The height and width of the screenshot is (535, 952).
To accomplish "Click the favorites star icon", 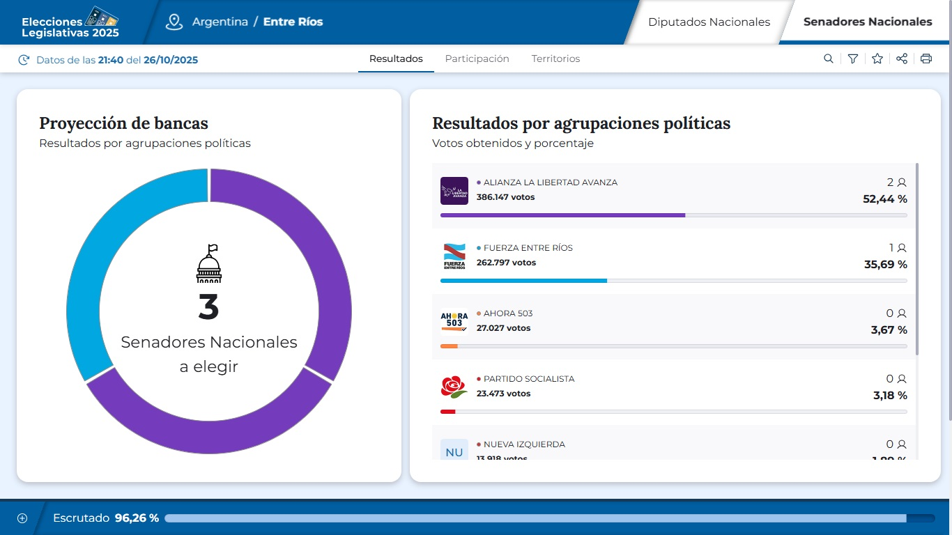I will click(877, 59).
